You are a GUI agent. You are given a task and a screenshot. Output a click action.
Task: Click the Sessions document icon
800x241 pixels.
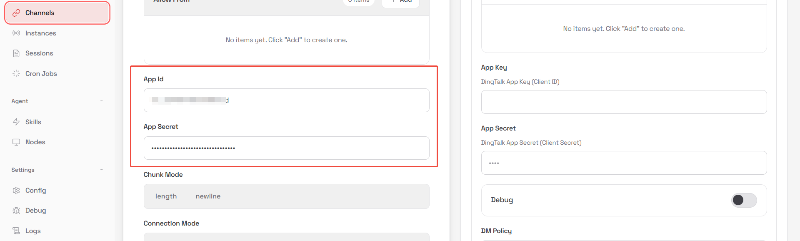coord(16,53)
